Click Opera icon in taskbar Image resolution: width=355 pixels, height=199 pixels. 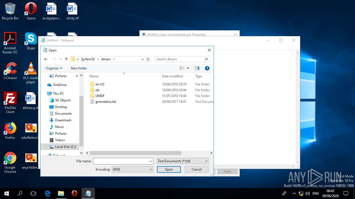(74, 193)
